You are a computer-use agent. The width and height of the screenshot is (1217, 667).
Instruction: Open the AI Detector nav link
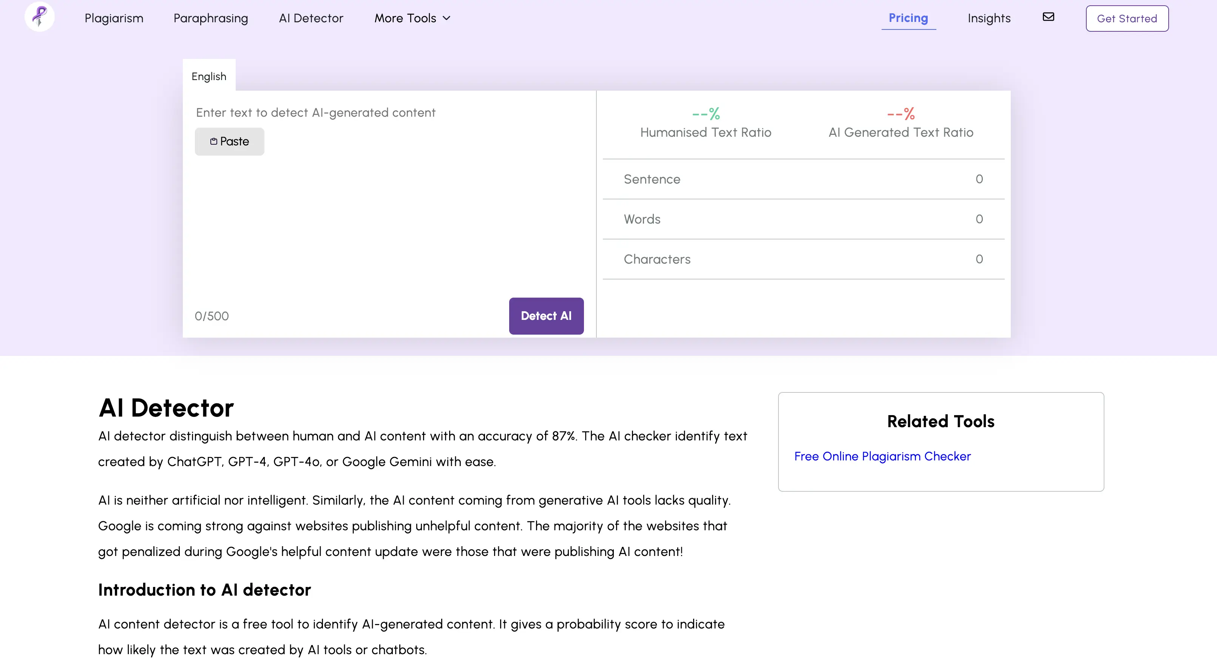311,19
